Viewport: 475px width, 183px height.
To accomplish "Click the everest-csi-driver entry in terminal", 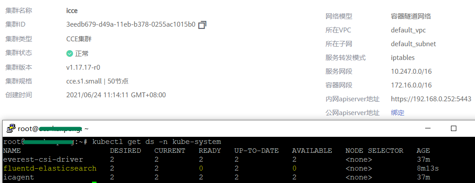I will pyautogui.click(x=43, y=159).
